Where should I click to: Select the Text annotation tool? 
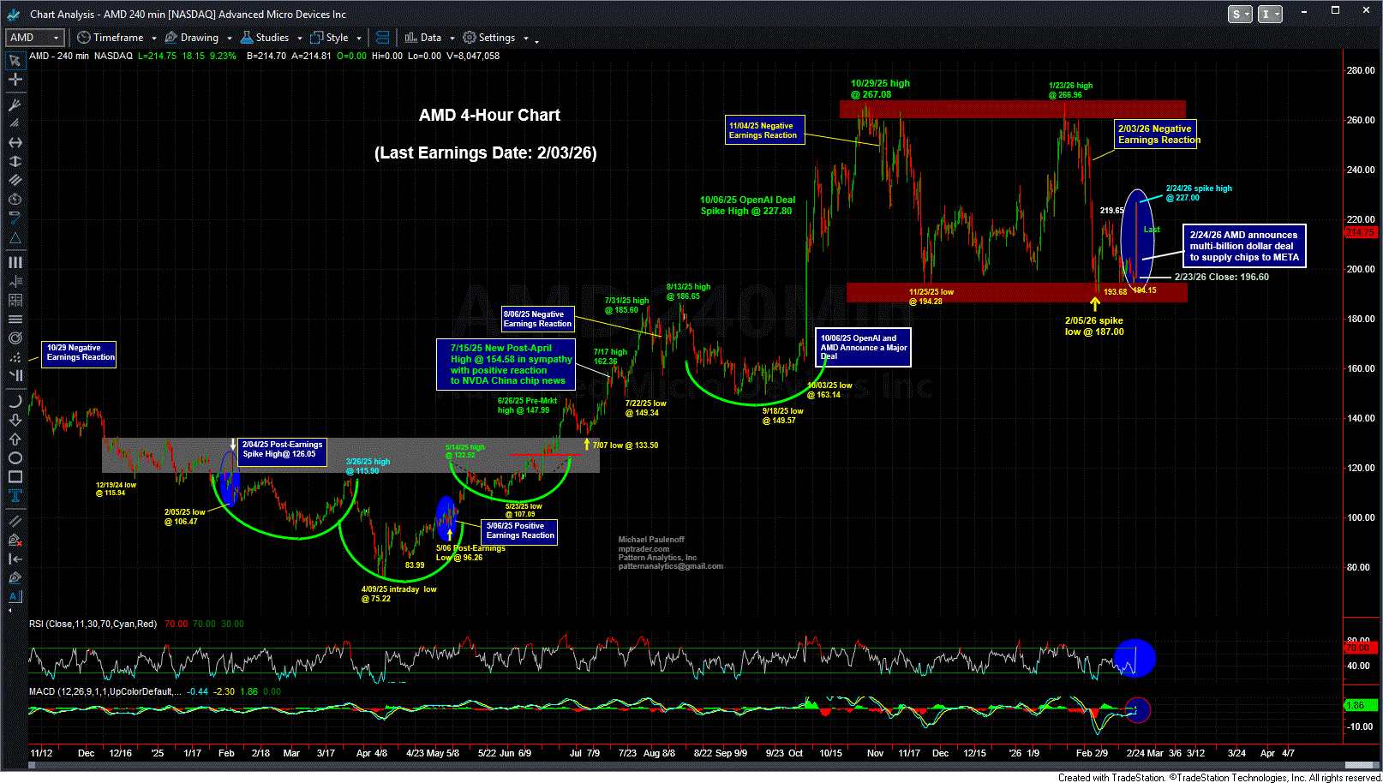click(15, 496)
